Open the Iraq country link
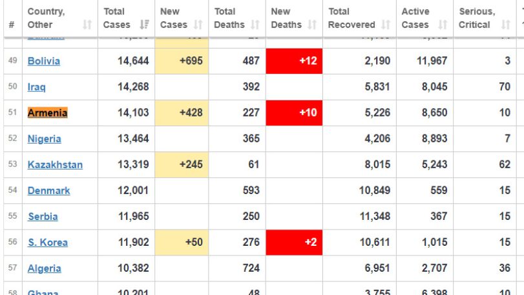The width and height of the screenshot is (524, 295). pyautogui.click(x=36, y=87)
